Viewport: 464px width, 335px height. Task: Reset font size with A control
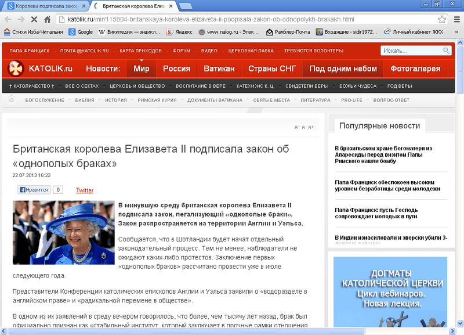pos(303,127)
